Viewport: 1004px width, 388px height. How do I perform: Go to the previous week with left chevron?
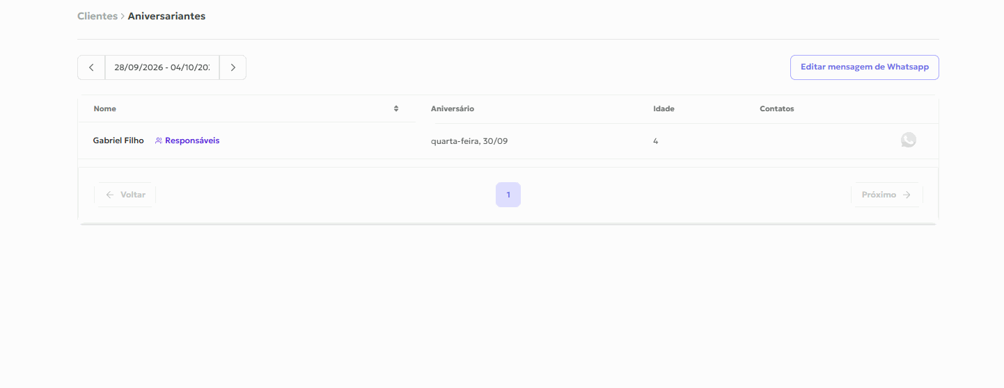(x=91, y=67)
